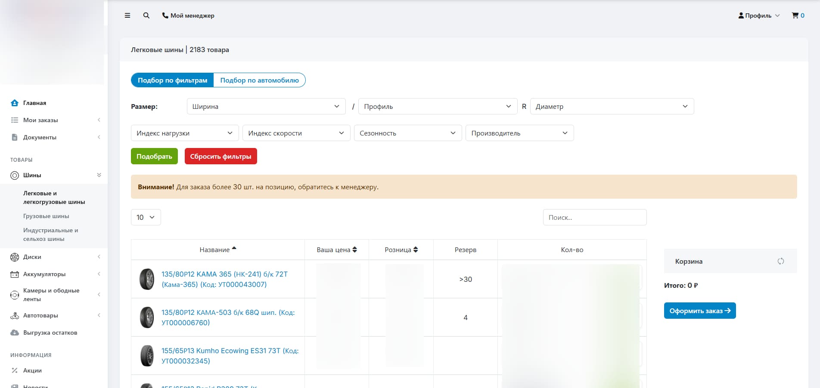Open the Ширина dropdown

266,106
